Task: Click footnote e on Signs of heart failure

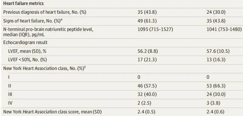Action: pyautogui.click(x=61, y=20)
